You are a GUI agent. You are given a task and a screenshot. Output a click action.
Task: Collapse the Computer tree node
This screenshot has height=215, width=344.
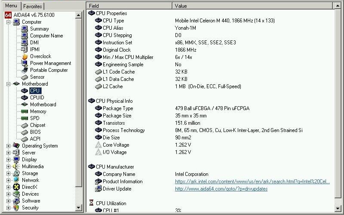8,22
